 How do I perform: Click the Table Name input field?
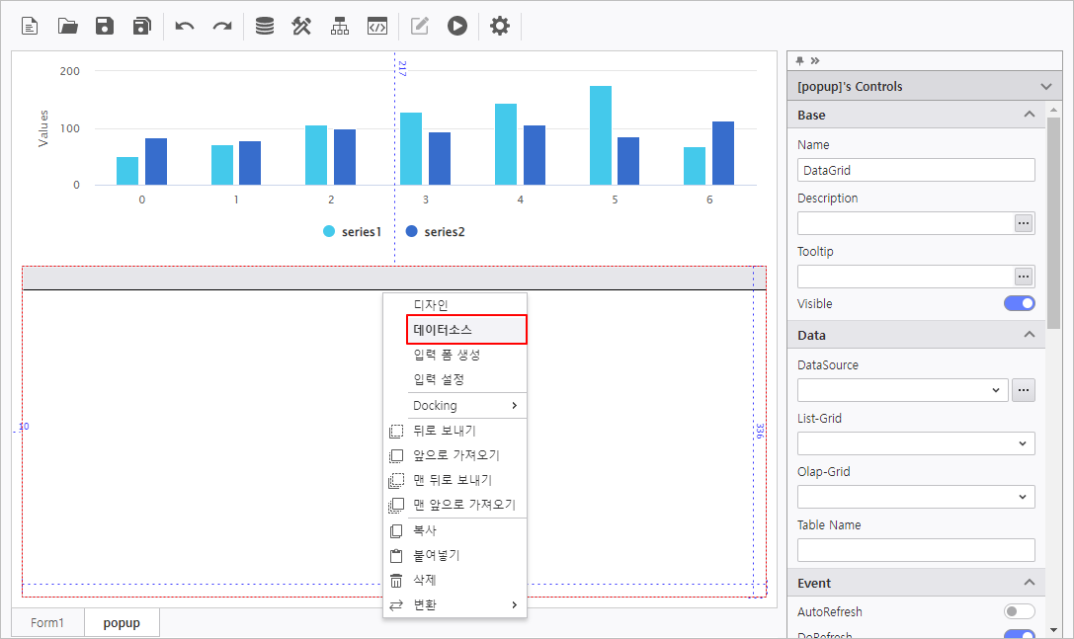(x=915, y=550)
